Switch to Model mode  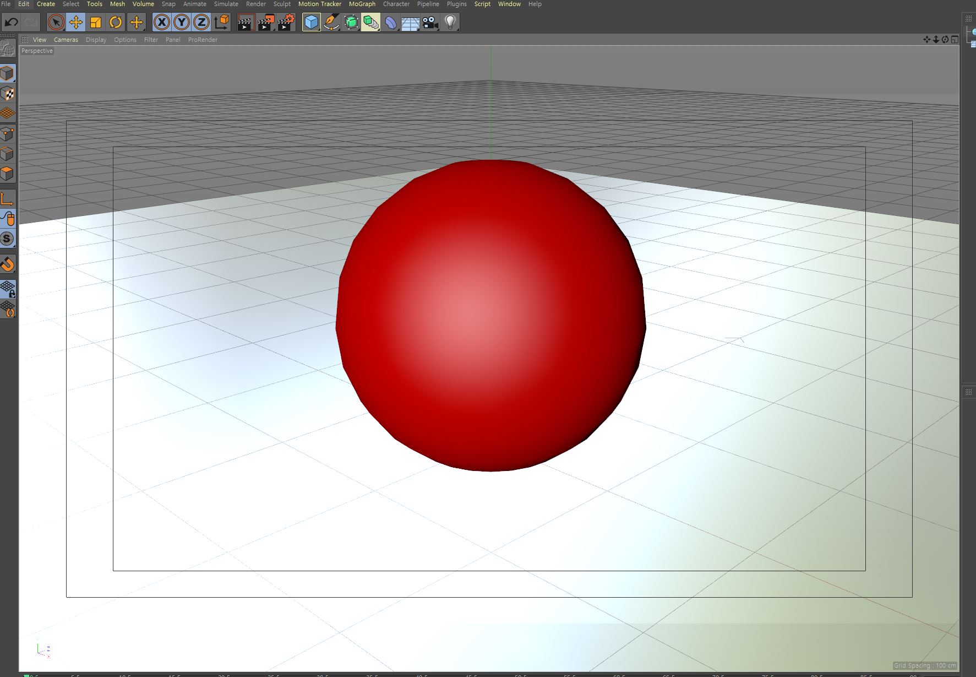8,73
